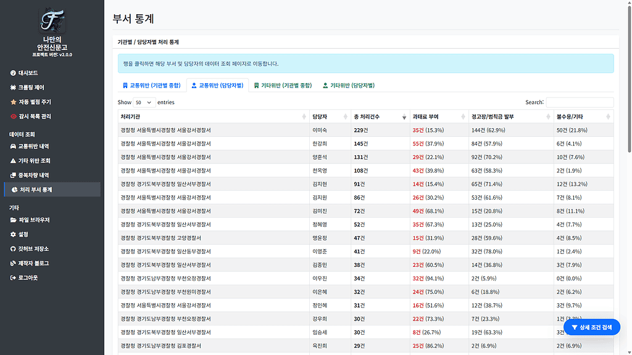Open the Show entries count dropdown
The height and width of the screenshot is (355, 632).
pos(144,102)
